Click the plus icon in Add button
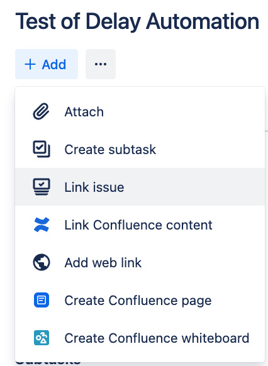This screenshot has width=268, height=366. tap(30, 64)
